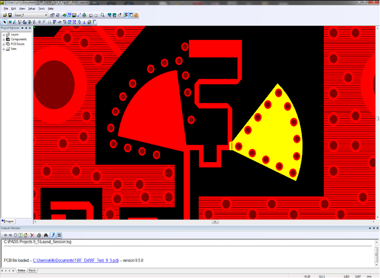Click the Print icon in Output Window

pos(39,235)
